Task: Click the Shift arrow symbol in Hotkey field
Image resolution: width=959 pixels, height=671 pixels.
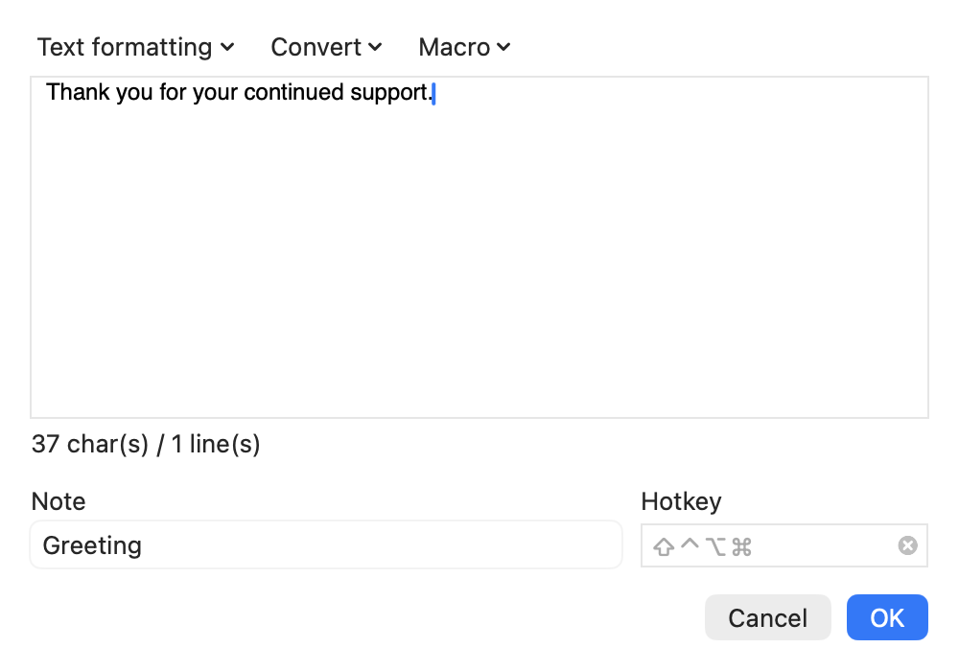Action: 664,546
